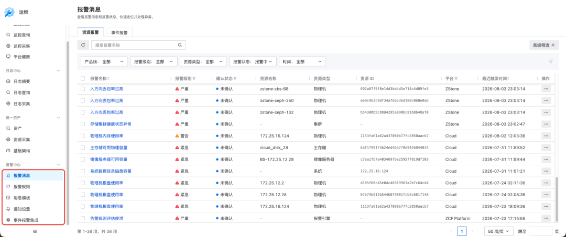566x237 pixels.
Task: Collapse the 日志中心 sidebar section
Action: click(59, 71)
